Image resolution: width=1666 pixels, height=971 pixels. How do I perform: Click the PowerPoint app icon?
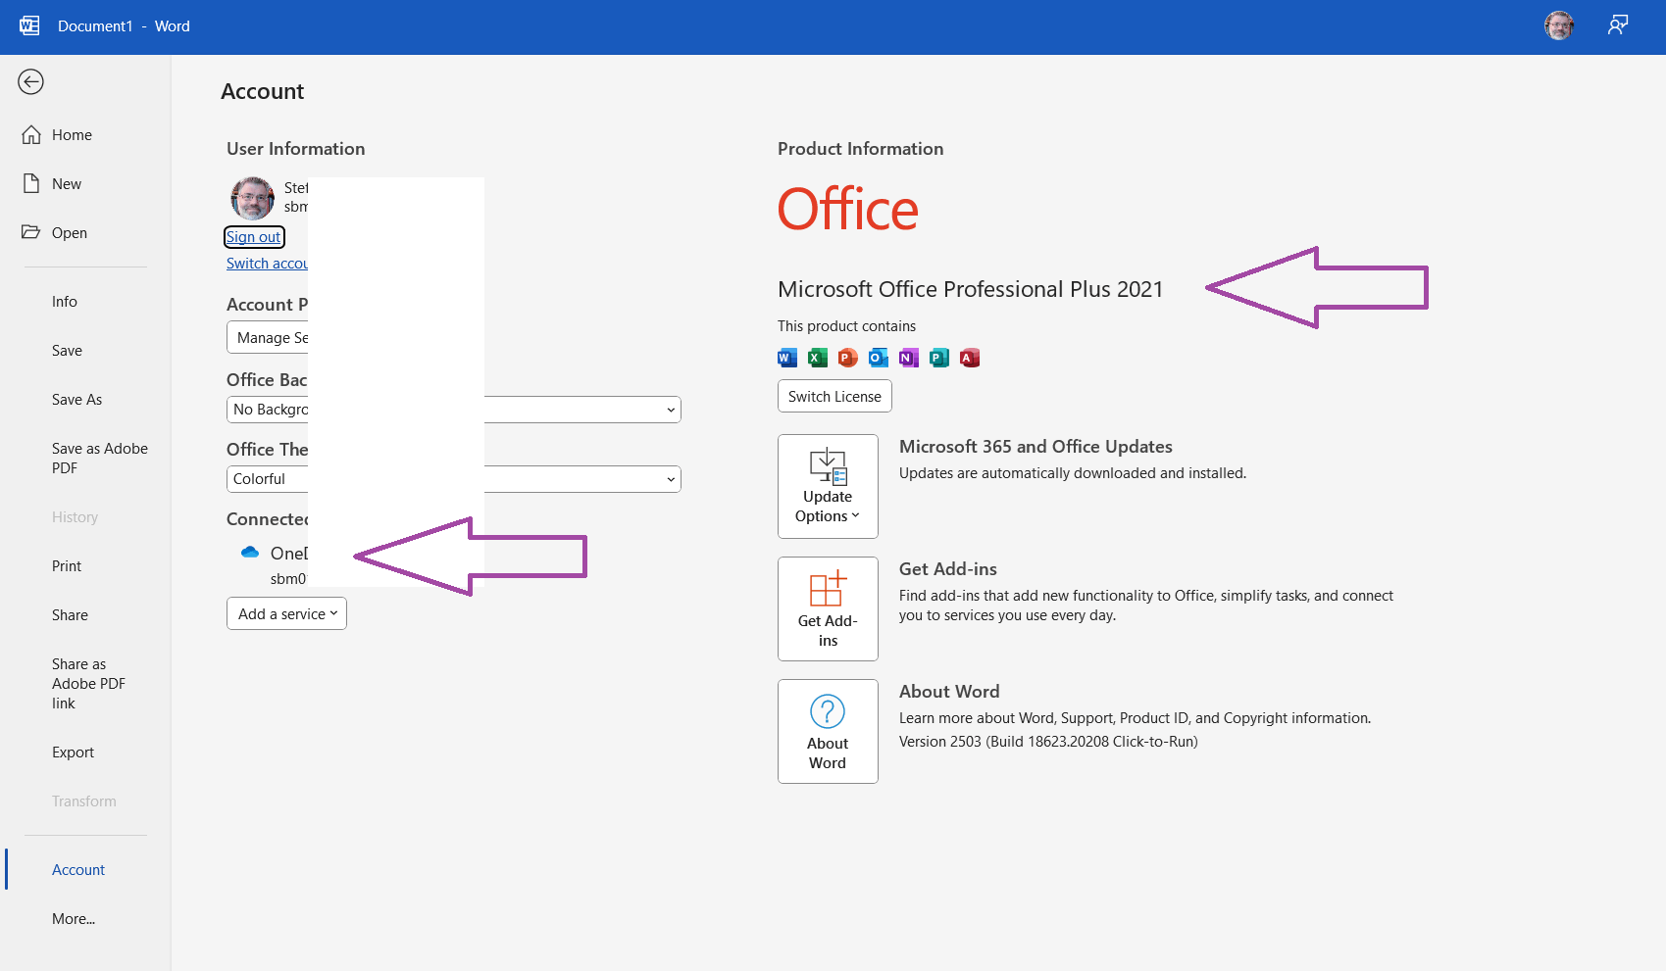tap(848, 358)
